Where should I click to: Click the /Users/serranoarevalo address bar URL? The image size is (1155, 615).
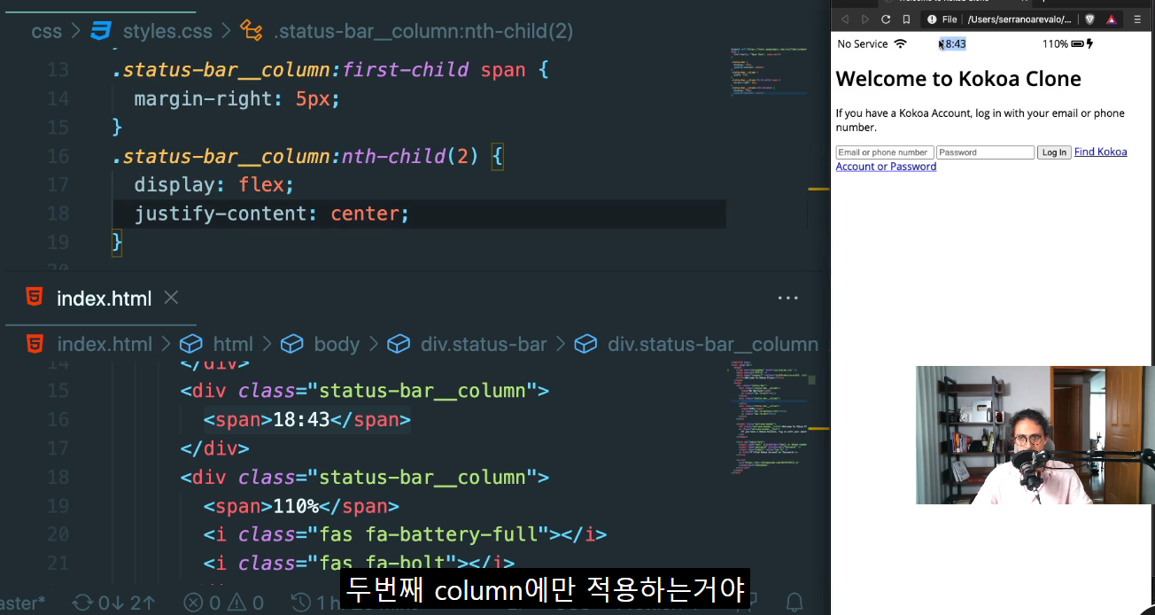point(1019,19)
